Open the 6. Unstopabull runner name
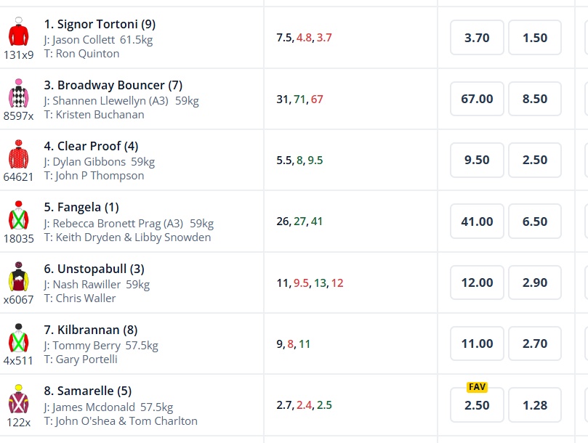 point(94,269)
